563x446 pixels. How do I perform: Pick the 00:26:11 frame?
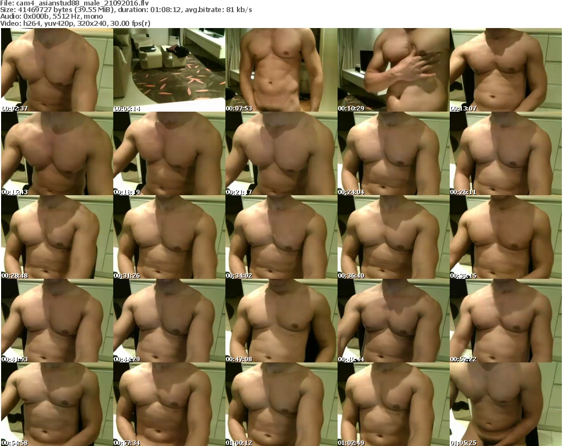pos(506,153)
